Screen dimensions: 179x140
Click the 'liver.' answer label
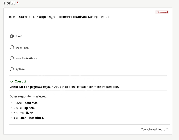click(19, 36)
